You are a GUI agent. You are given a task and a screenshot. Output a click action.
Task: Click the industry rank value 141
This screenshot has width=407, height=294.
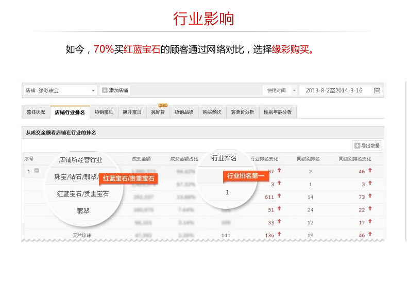click(x=226, y=236)
